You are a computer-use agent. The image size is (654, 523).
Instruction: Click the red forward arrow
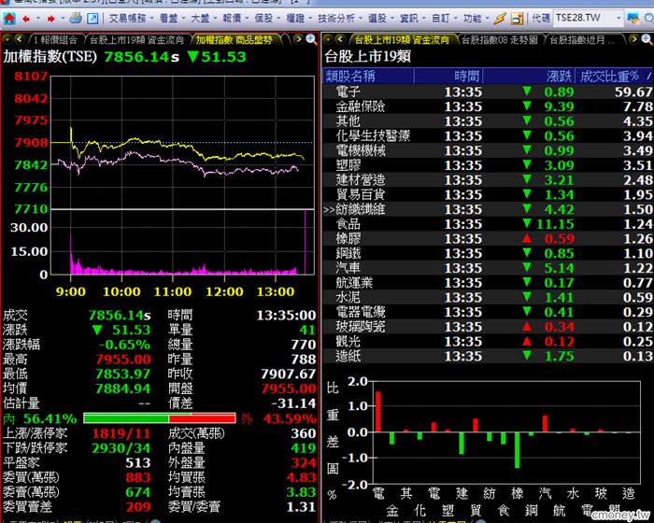point(51,19)
